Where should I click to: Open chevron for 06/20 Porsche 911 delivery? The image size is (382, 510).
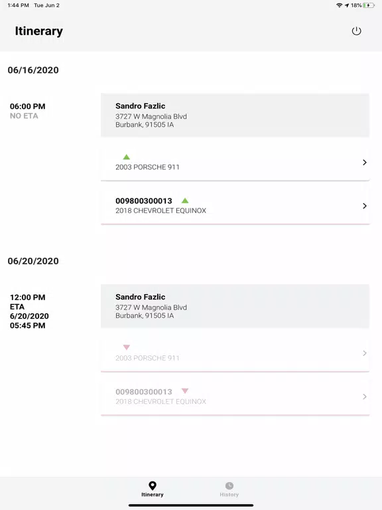[x=365, y=353]
